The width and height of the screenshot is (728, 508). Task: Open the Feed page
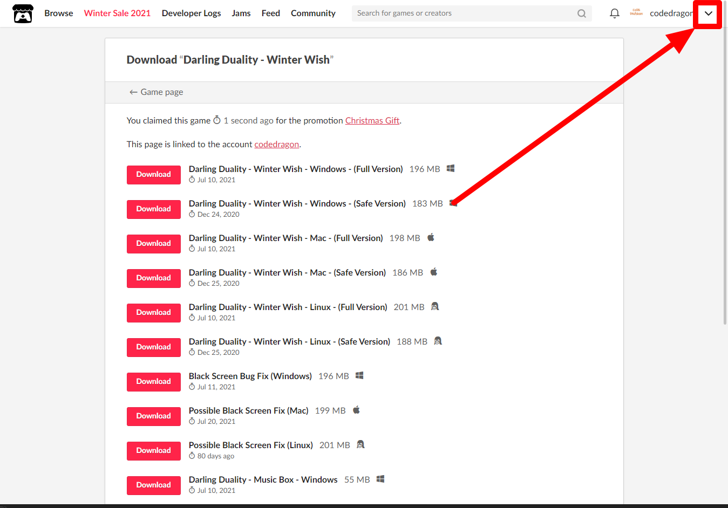pos(271,13)
